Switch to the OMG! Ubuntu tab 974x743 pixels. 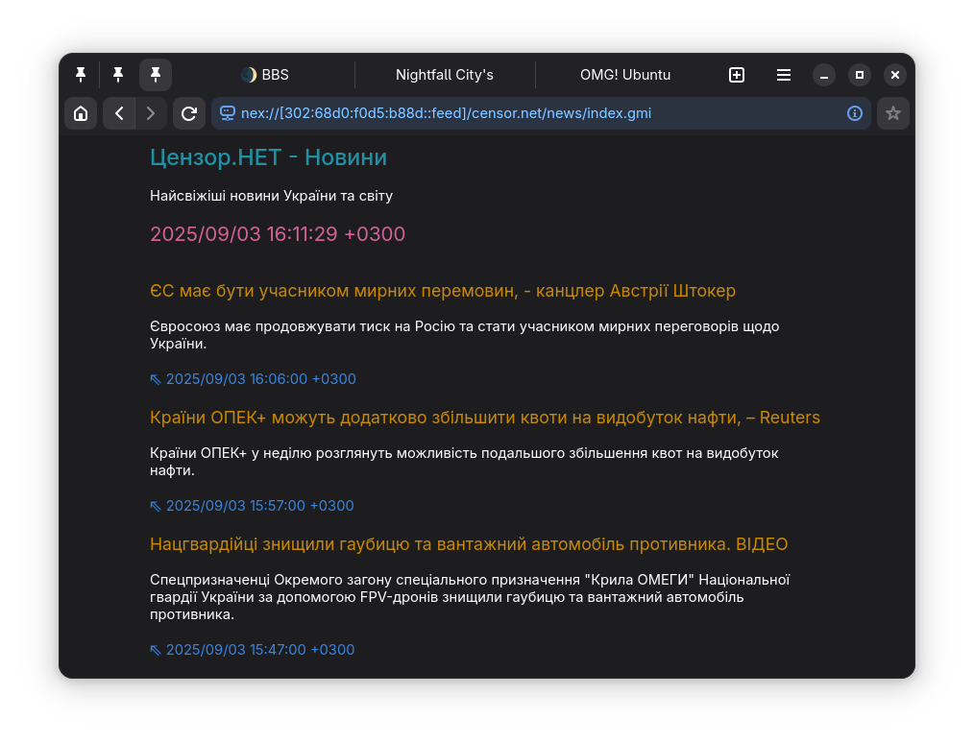624,75
